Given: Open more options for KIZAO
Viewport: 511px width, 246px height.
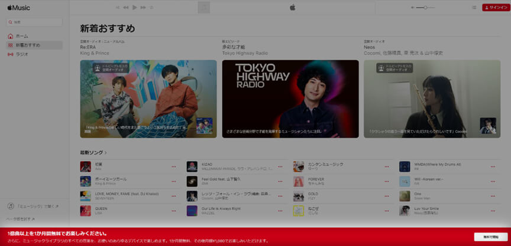Looking at the screenshot, I should pyautogui.click(x=280, y=167).
